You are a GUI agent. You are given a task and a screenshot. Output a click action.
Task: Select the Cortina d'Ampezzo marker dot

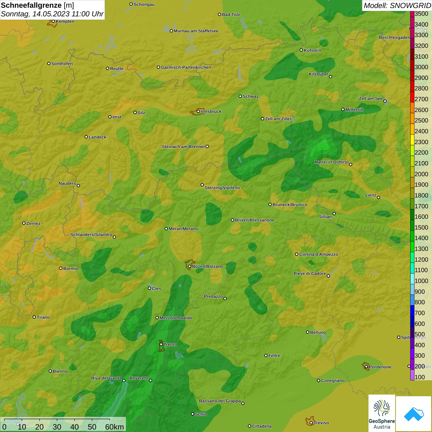coord(297,254)
